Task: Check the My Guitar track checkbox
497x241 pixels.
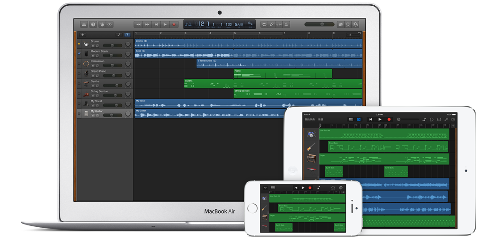Action: 79,113
